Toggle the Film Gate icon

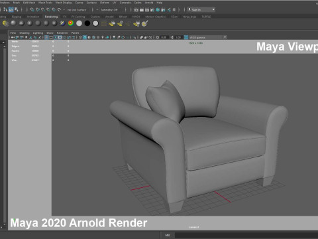(x=51, y=37)
